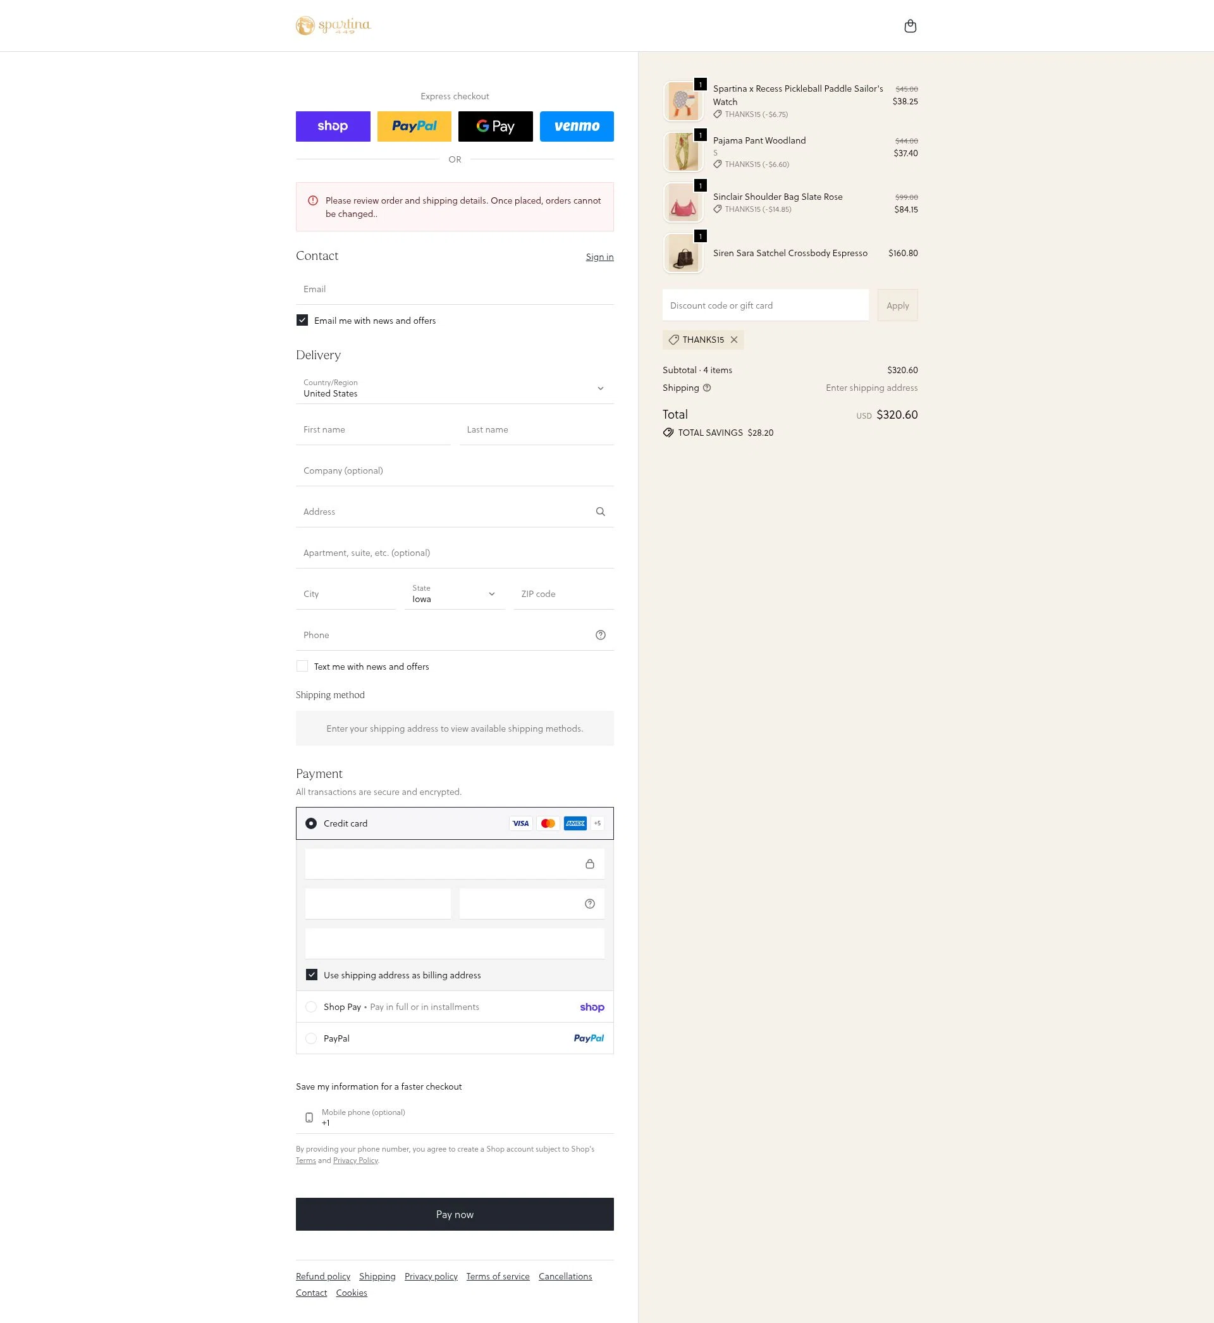Click the security code help icon
The width and height of the screenshot is (1214, 1323).
click(x=589, y=904)
